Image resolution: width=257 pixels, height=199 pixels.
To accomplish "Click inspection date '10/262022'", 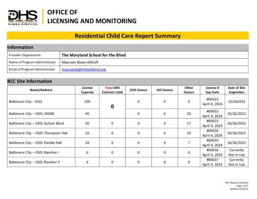I will (237, 101).
